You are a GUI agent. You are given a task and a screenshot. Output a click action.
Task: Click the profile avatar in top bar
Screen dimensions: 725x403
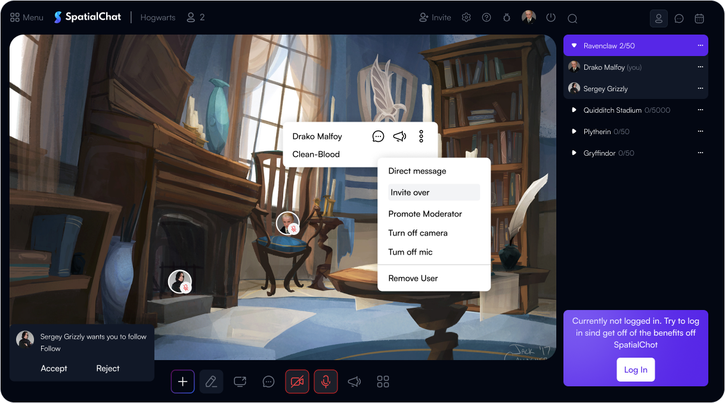point(529,17)
